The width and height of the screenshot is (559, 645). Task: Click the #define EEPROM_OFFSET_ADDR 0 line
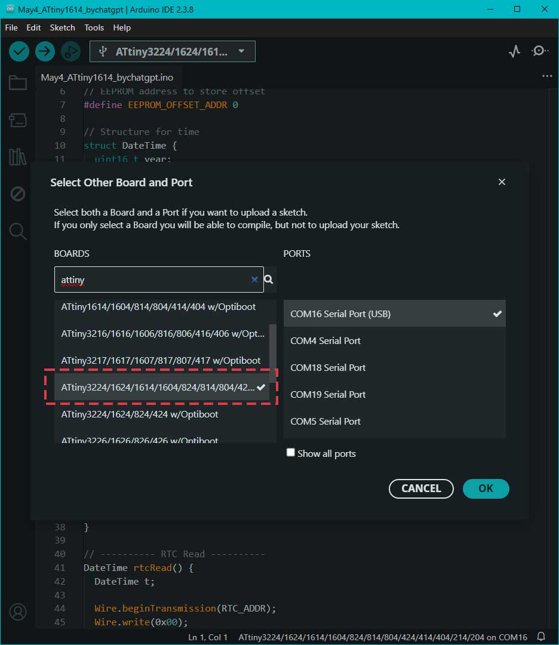point(161,105)
